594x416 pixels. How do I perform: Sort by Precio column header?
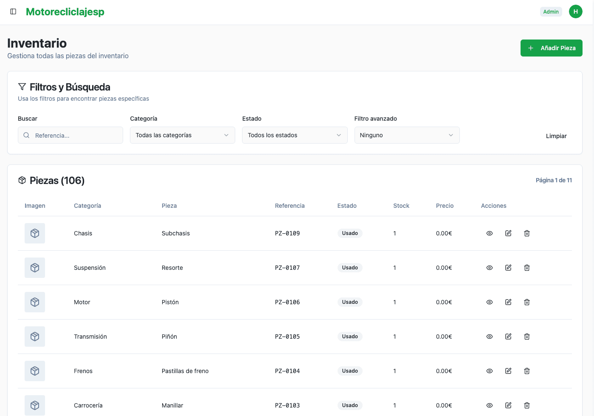(445, 206)
